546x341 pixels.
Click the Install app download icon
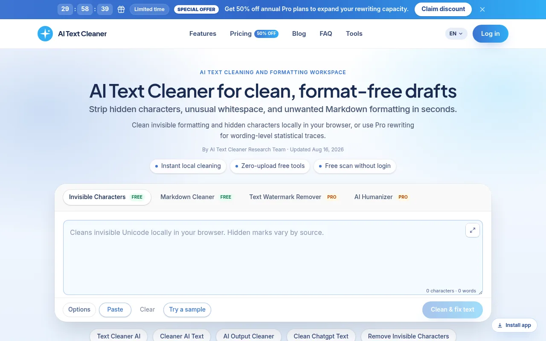tap(500, 325)
